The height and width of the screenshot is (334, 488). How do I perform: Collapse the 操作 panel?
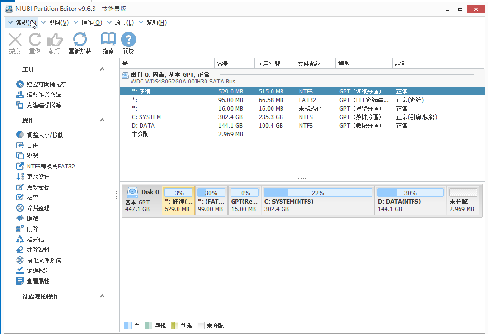pos(102,121)
